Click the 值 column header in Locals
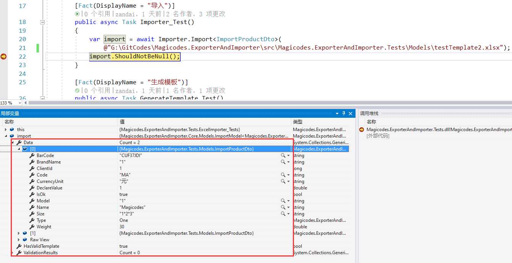The width and height of the screenshot is (512, 263). click(x=122, y=122)
